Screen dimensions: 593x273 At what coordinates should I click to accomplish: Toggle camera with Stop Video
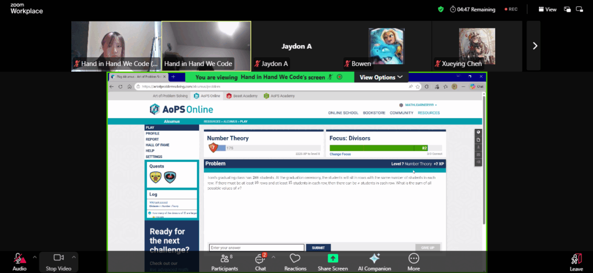tap(58, 261)
